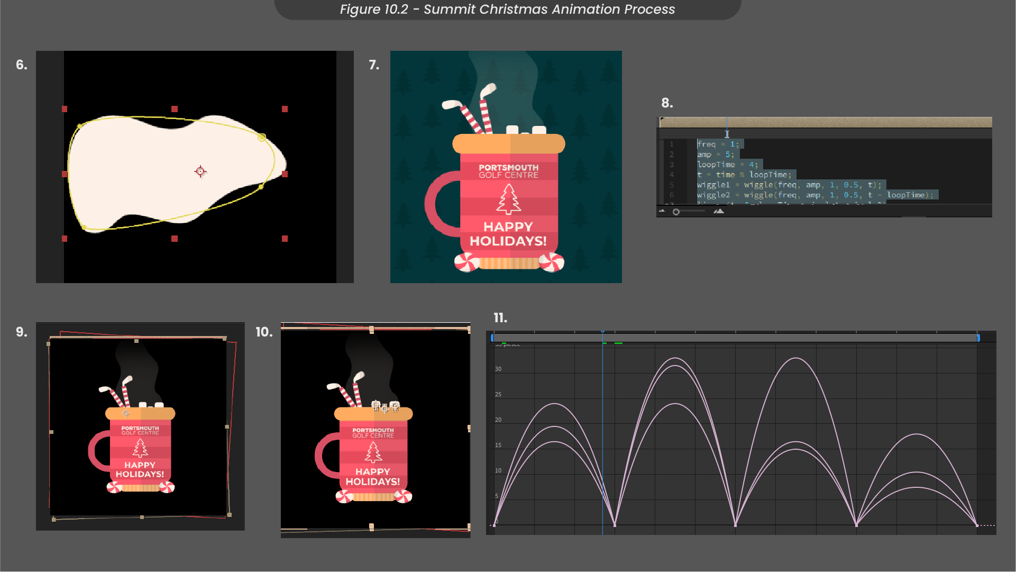The width and height of the screenshot is (1016, 572).
Task: Click the yellow mask vertex at the steam's upper right
Action: [262, 137]
